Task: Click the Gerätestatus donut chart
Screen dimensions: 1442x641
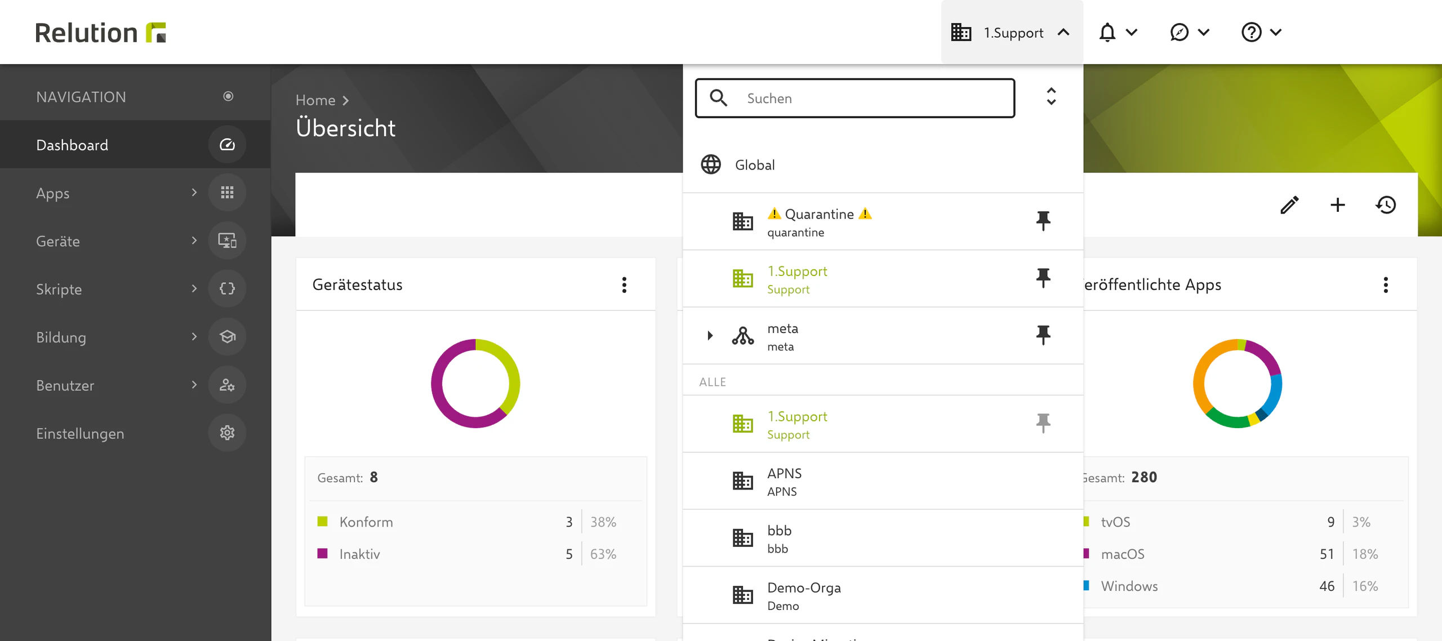Action: pos(475,384)
